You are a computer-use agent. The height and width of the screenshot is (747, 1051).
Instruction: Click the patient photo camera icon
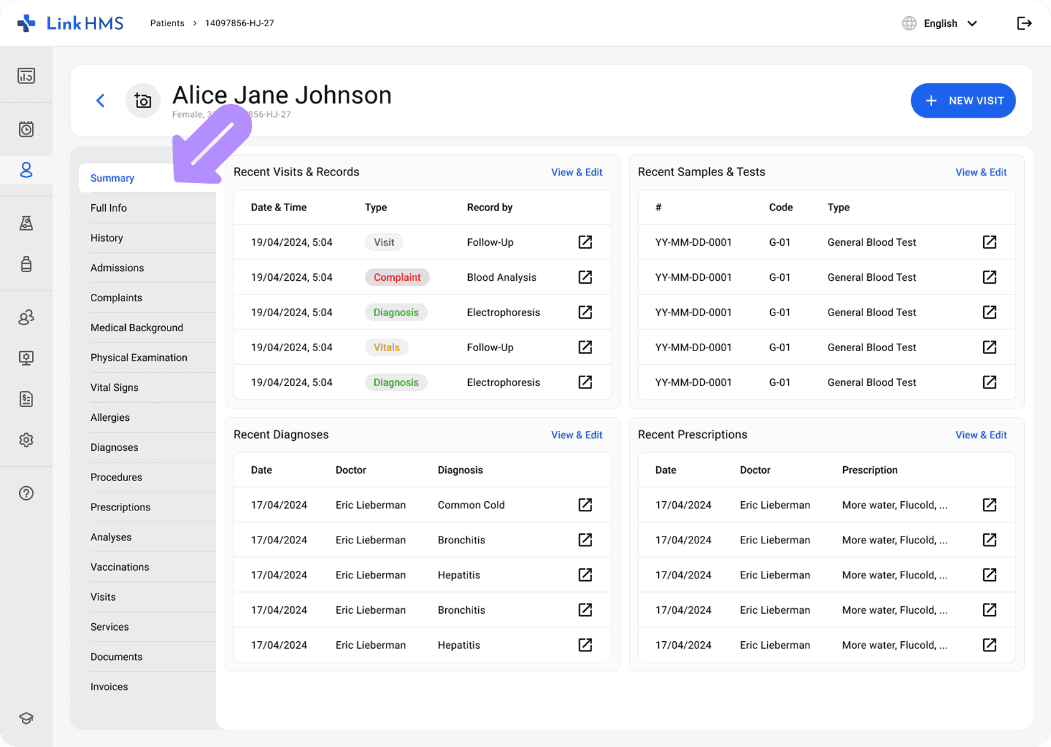(x=143, y=100)
